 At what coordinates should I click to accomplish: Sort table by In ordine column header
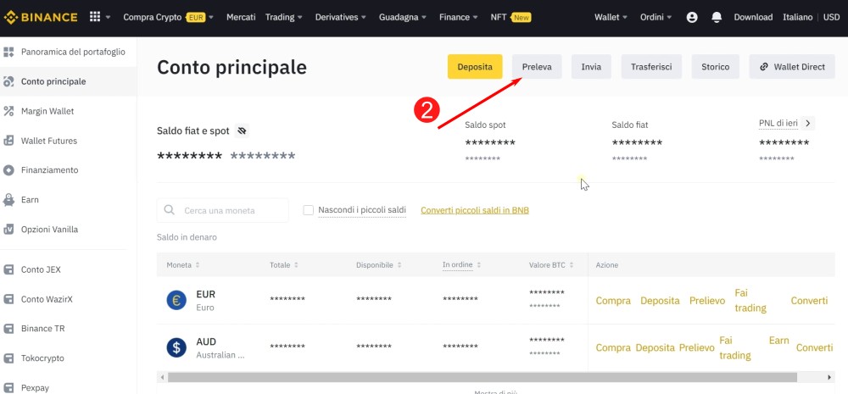[x=462, y=265]
